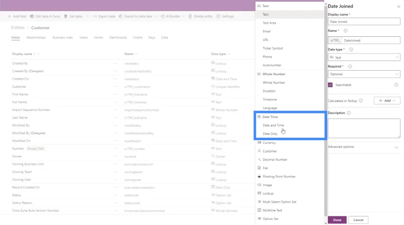404x225 pixels.
Task: Open AI Builder dropdown arrow
Action: click(183, 16)
